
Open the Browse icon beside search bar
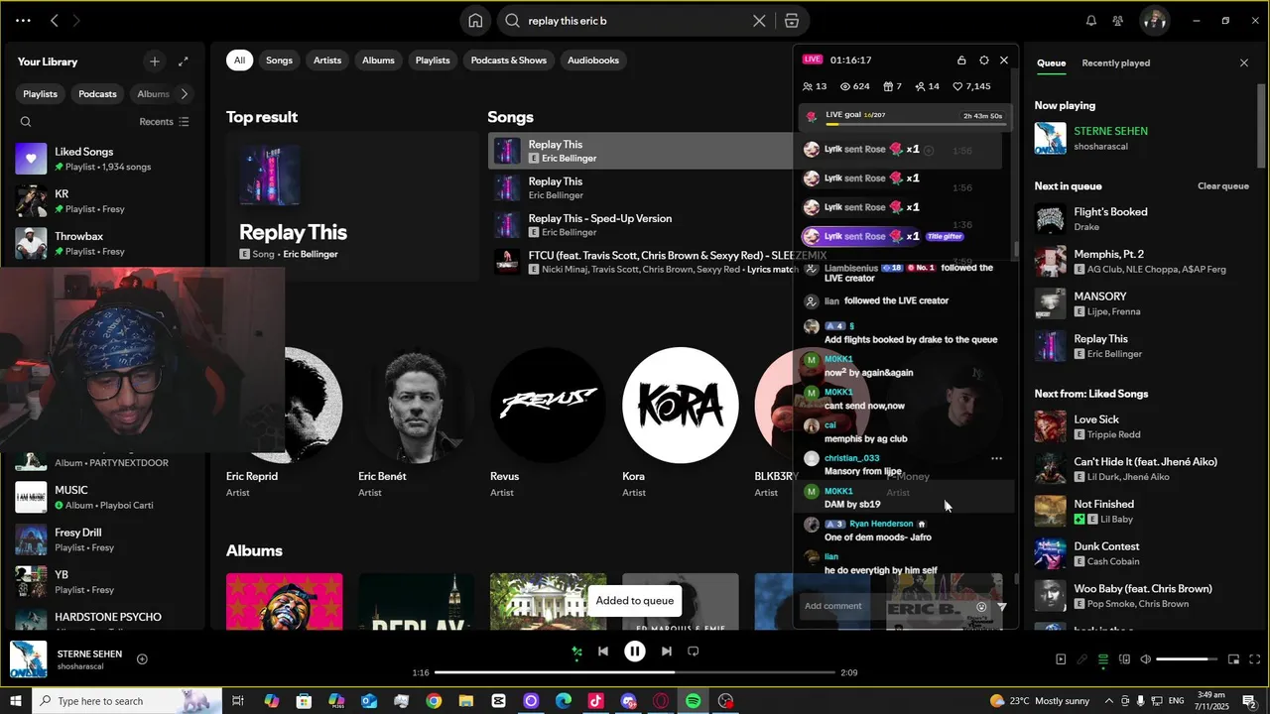791,21
